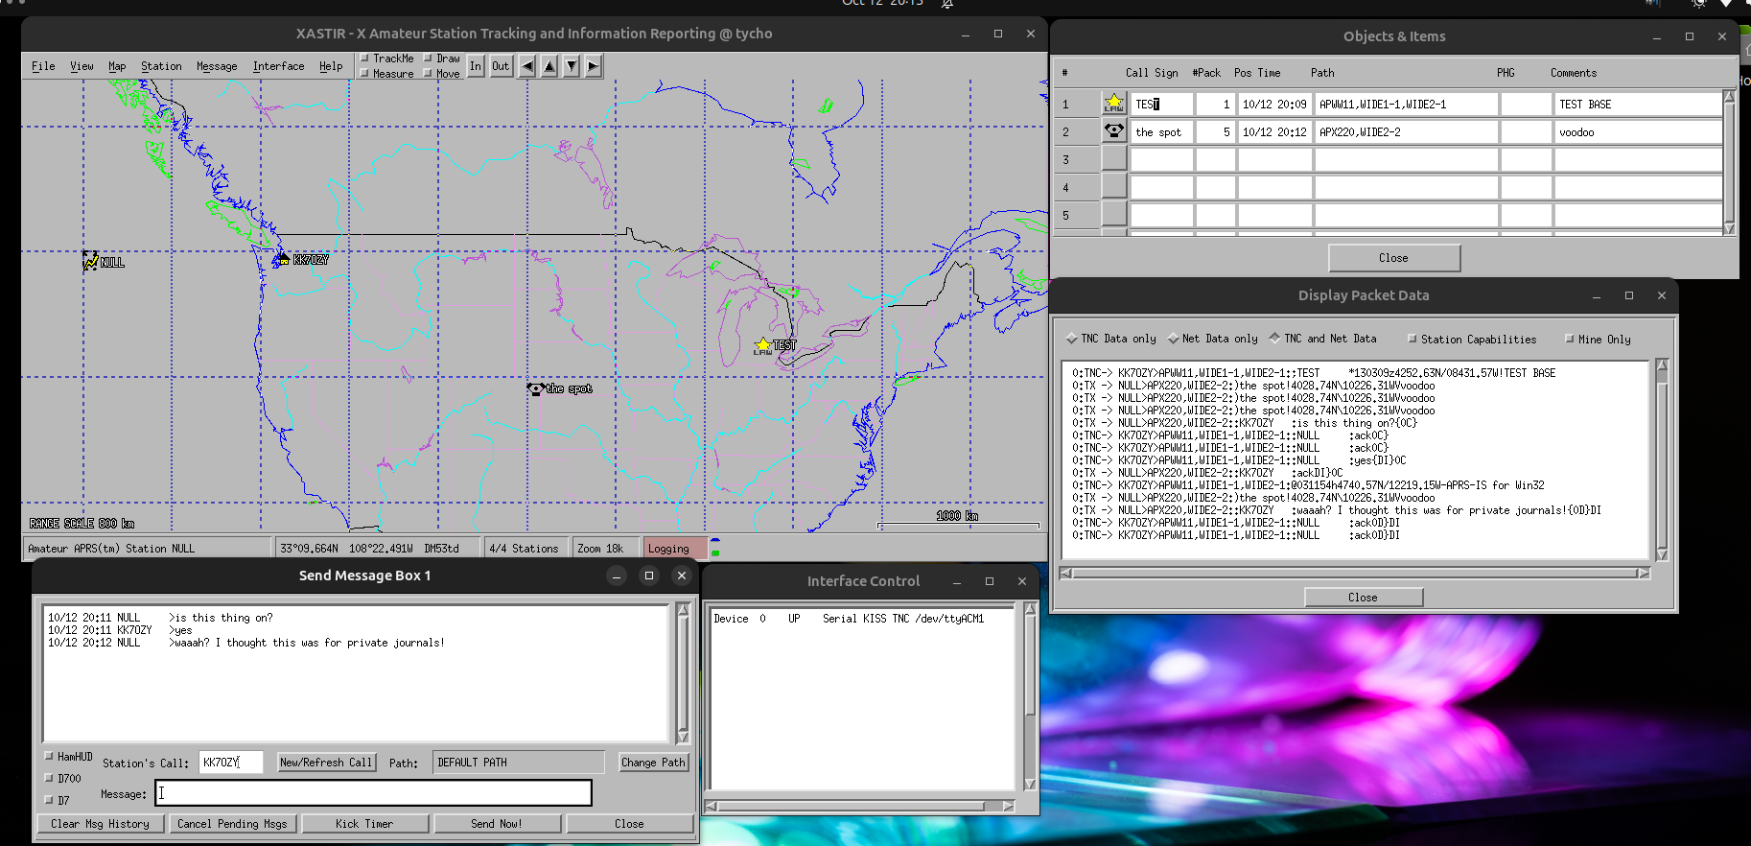
Task: Select 'TNC Data only' radio option
Action: pyautogui.click(x=1072, y=339)
